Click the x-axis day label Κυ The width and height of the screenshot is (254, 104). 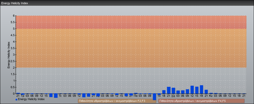[211, 96]
